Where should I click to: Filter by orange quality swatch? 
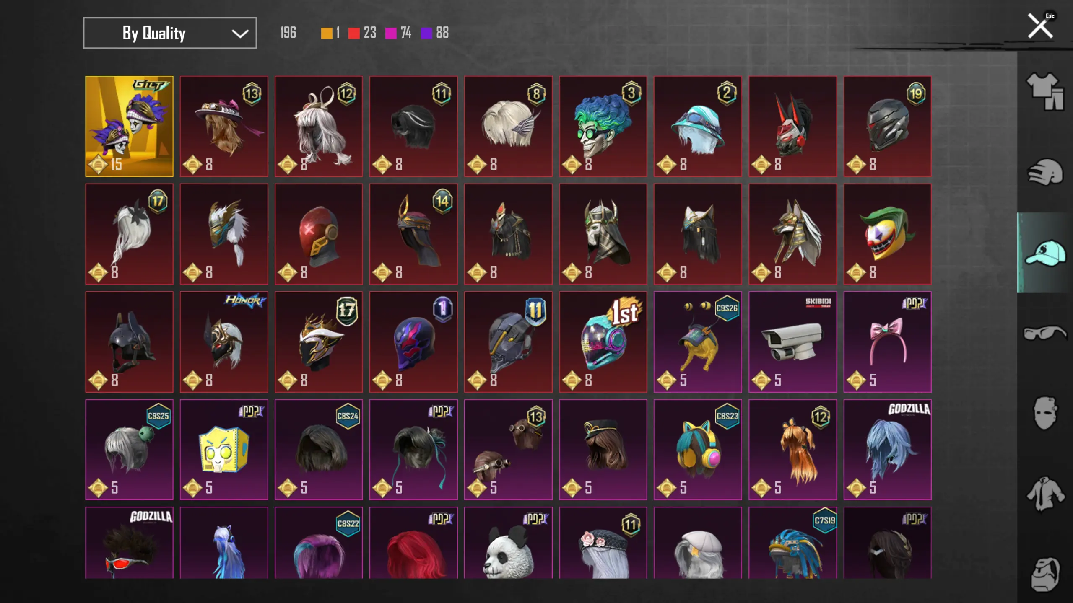326,33
